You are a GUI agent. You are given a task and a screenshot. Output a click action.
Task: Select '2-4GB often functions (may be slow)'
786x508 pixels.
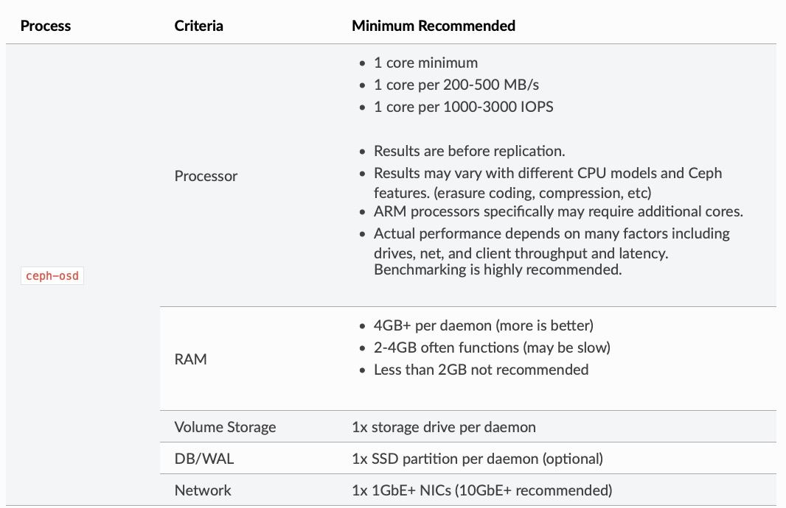pyautogui.click(x=493, y=348)
